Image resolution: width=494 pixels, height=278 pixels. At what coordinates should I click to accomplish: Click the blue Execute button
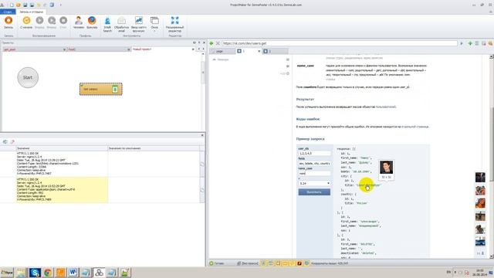[x=314, y=192]
